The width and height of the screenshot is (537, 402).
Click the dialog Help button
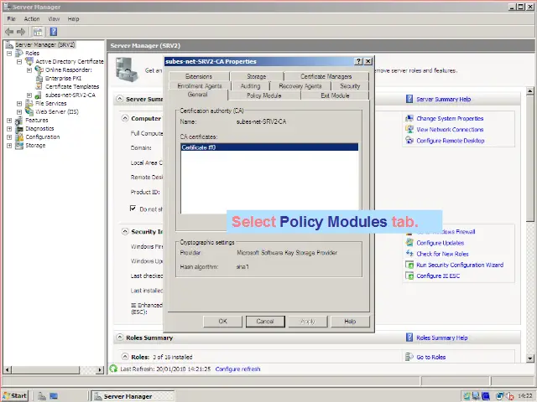click(x=350, y=322)
